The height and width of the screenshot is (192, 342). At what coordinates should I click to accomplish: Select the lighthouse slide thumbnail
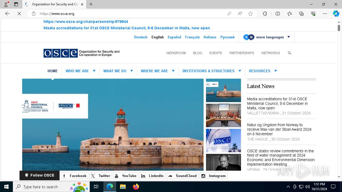[x=223, y=90]
